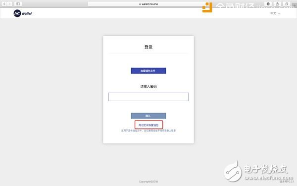The width and height of the screenshot is (297, 186).
Task: Click the 用记忆词恢复钱包 link
Action: point(148,125)
